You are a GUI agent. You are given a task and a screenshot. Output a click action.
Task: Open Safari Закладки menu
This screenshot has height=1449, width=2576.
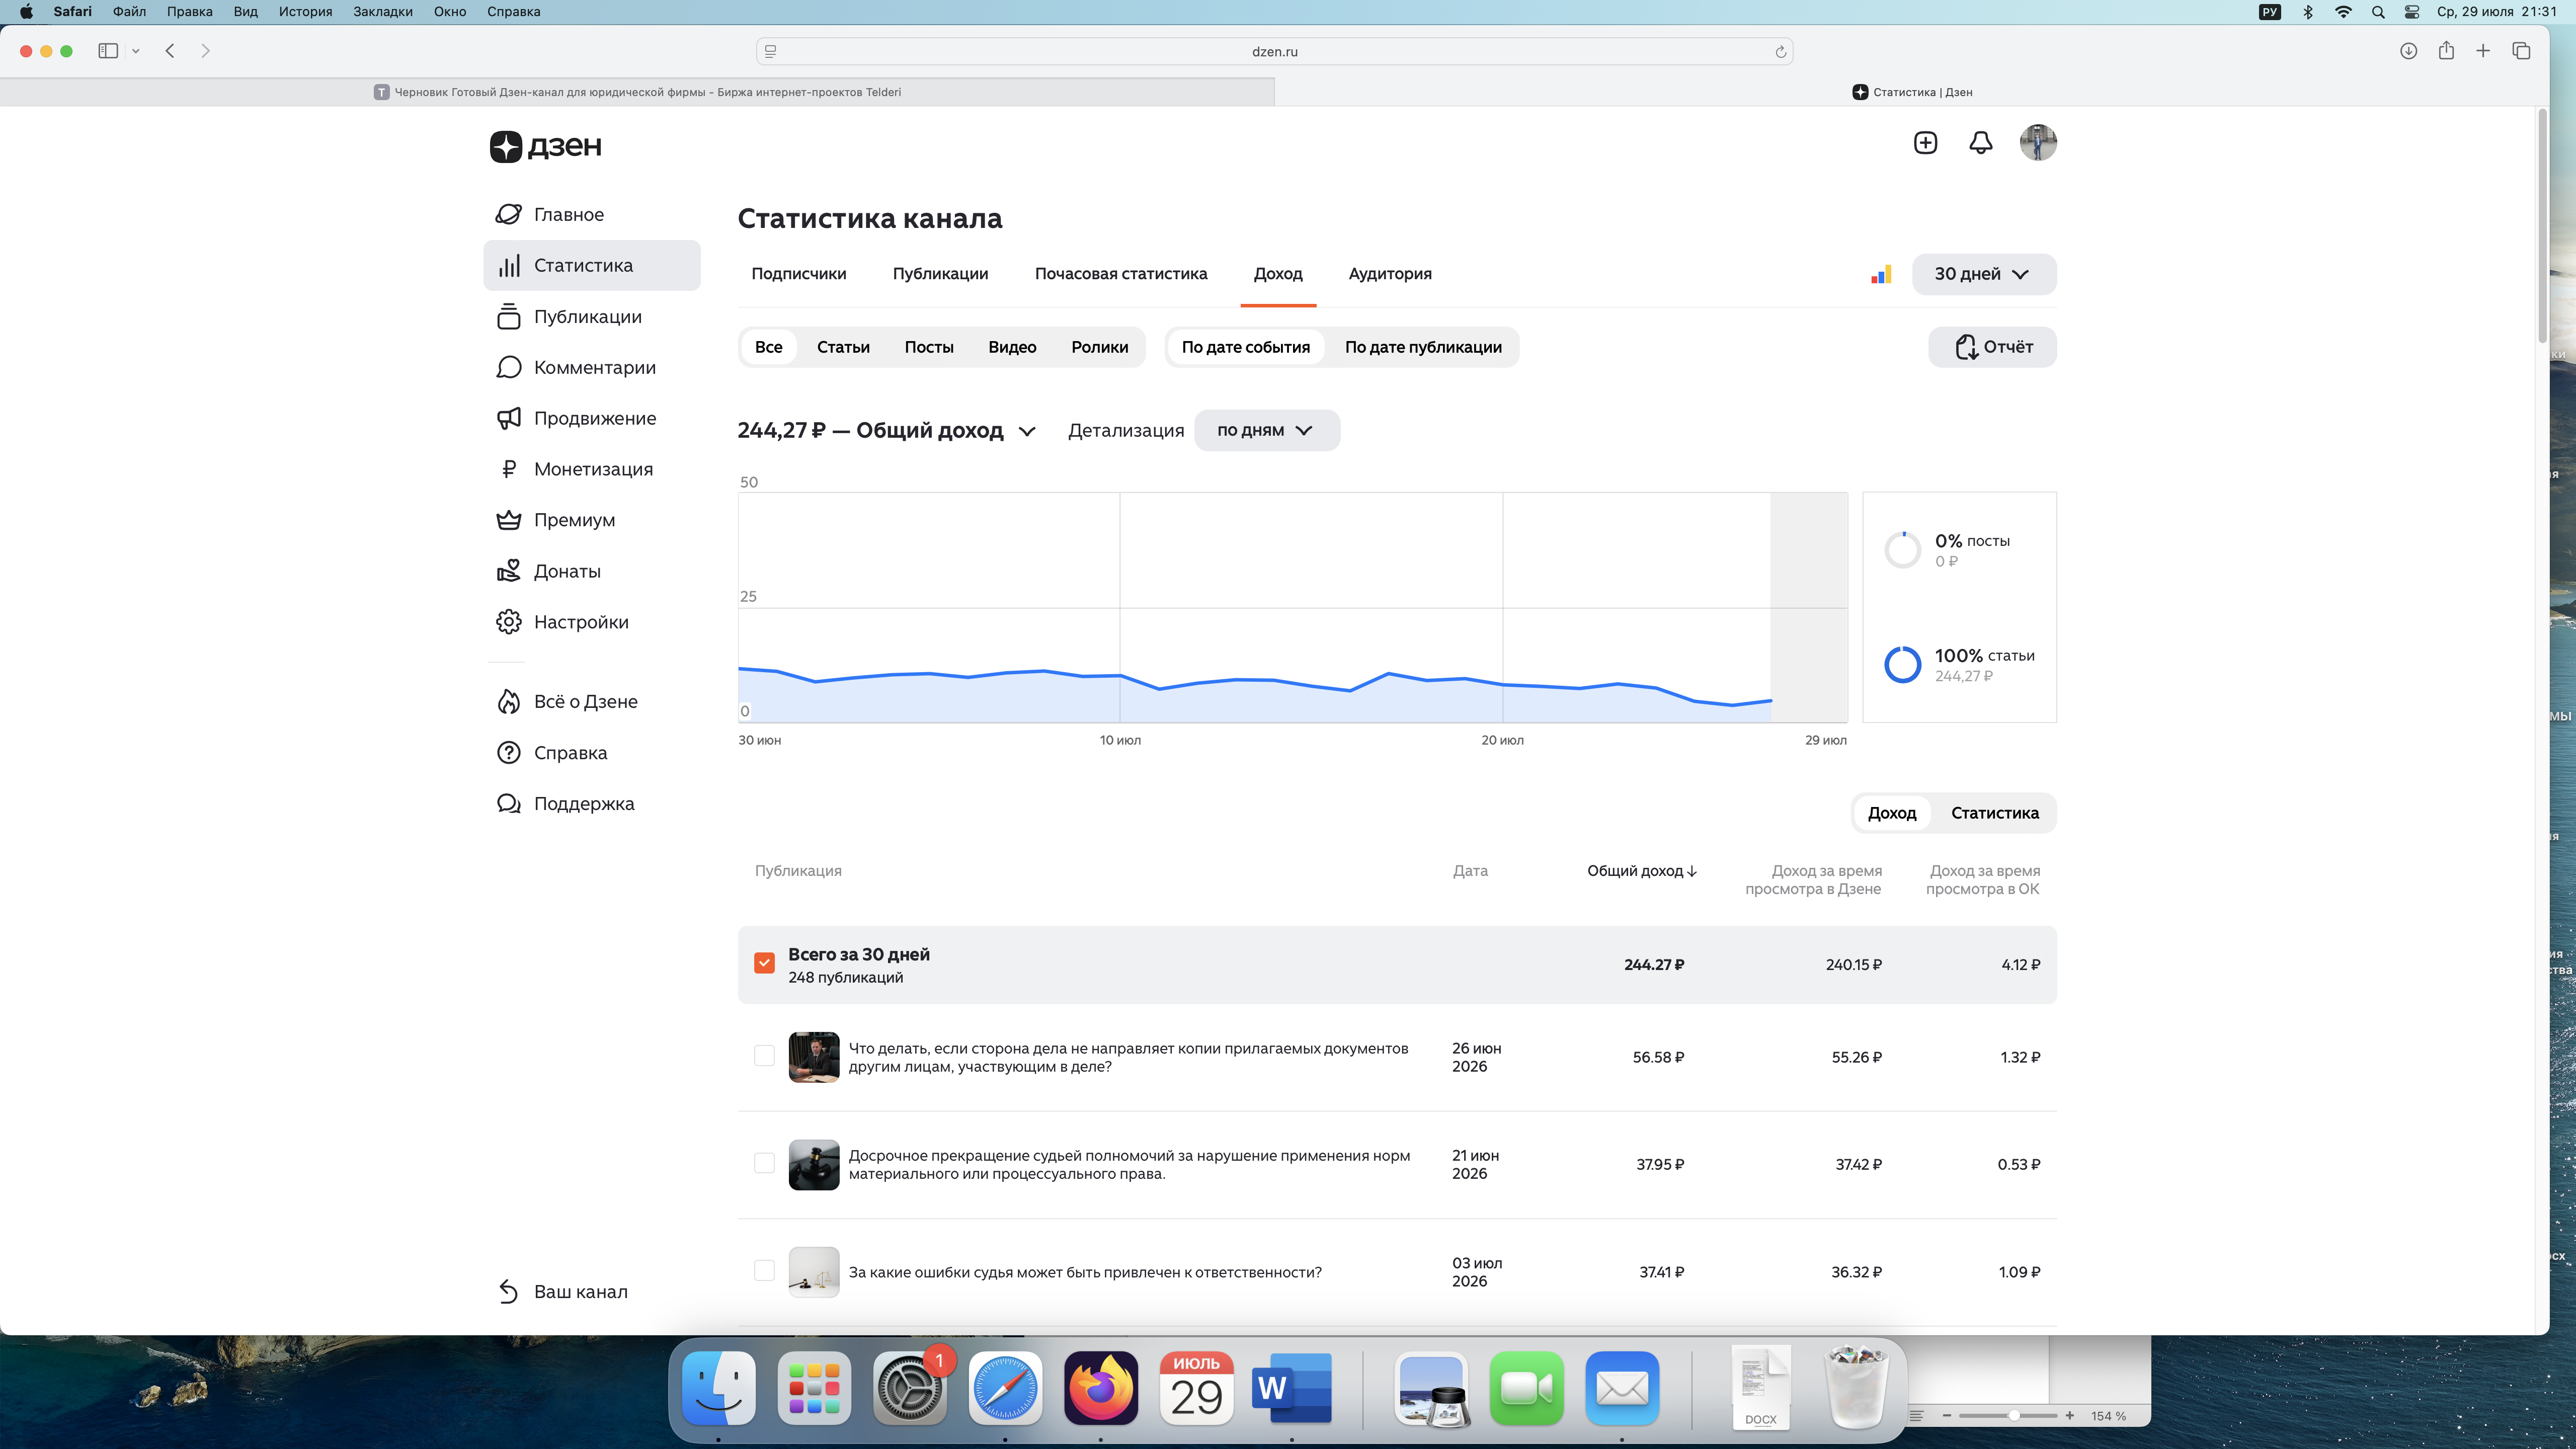point(383,12)
